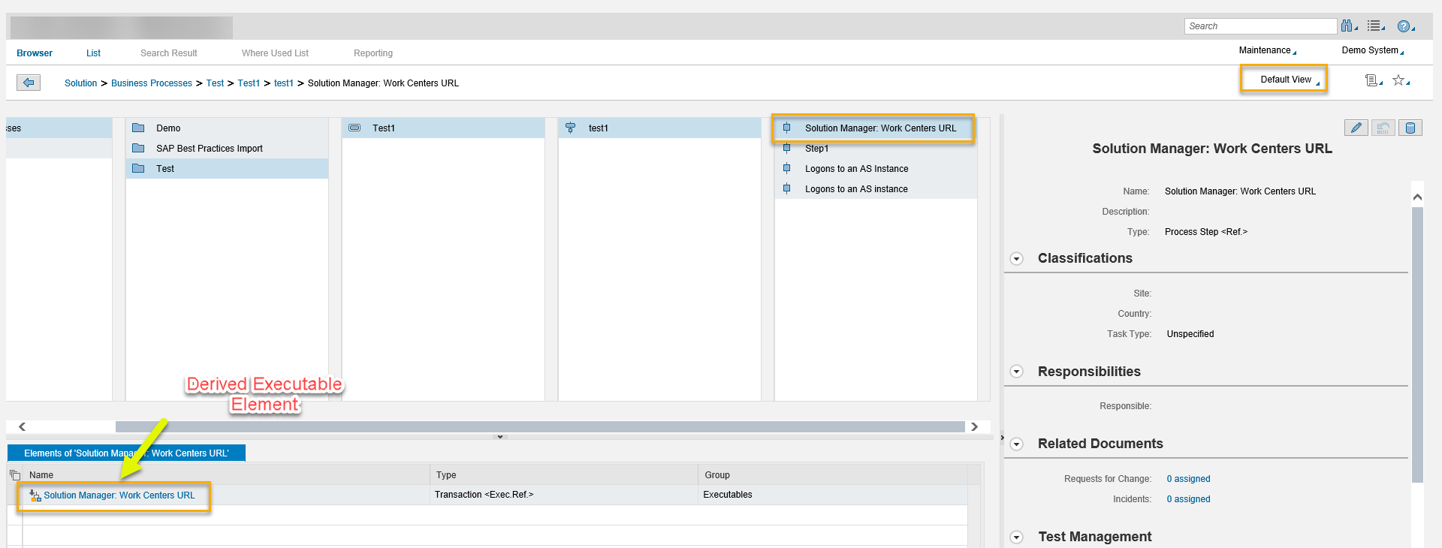Click the Test folder icon
The height and width of the screenshot is (548, 1442).
(138, 168)
